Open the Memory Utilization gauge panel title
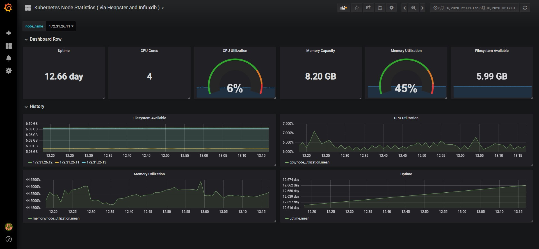 click(x=406, y=51)
